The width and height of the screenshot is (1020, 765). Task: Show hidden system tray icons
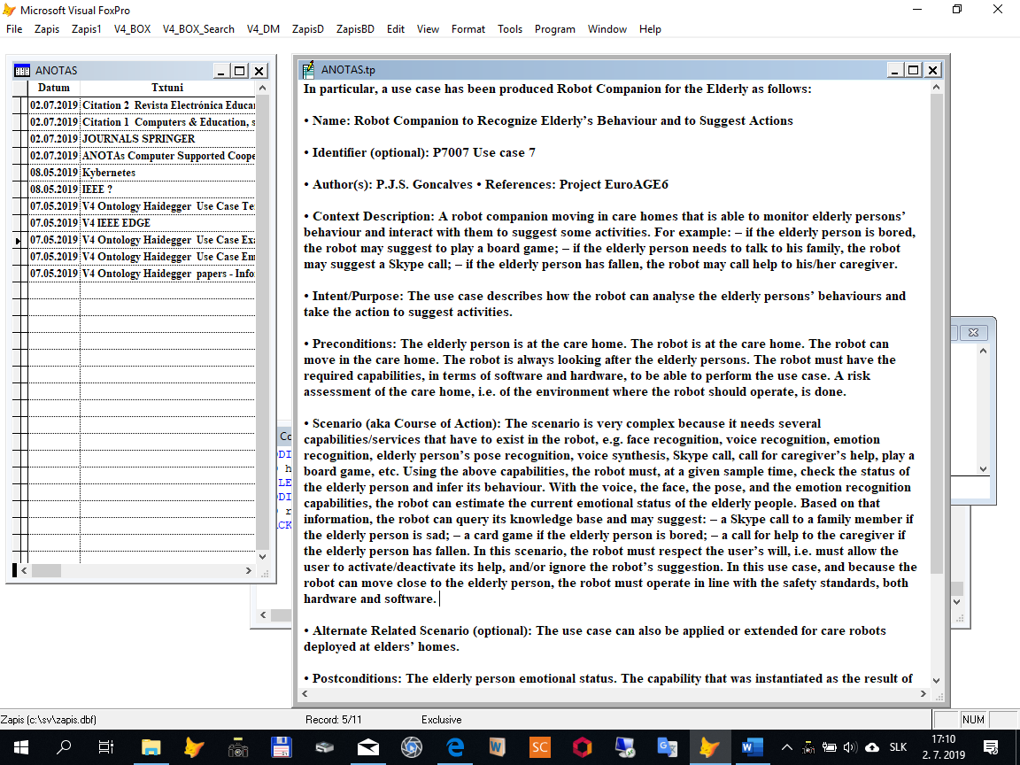[786, 747]
